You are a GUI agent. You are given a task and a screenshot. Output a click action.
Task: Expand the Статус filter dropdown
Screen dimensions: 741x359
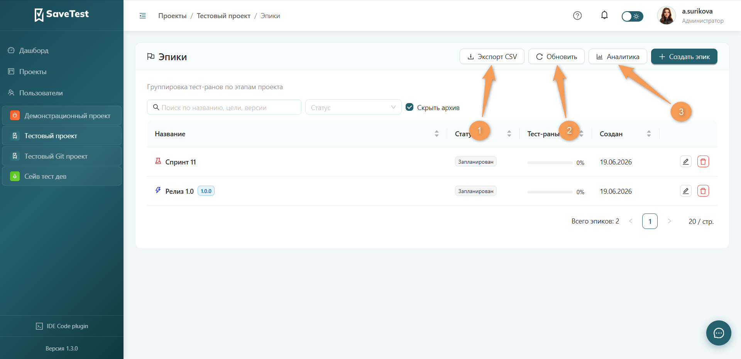[353, 107]
